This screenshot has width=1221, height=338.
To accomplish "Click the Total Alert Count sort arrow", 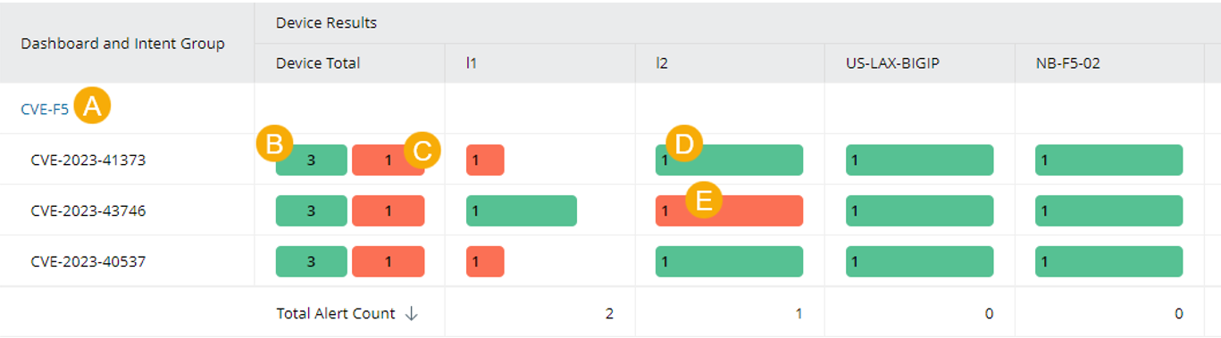I will pos(412,314).
